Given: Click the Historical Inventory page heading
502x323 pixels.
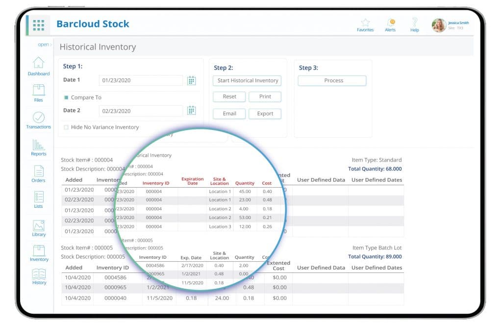Looking at the screenshot, I should tap(98, 47).
